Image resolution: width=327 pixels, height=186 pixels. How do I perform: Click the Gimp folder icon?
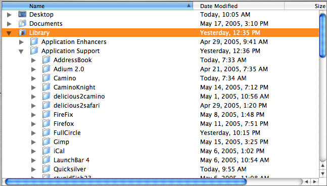[x=46, y=142]
